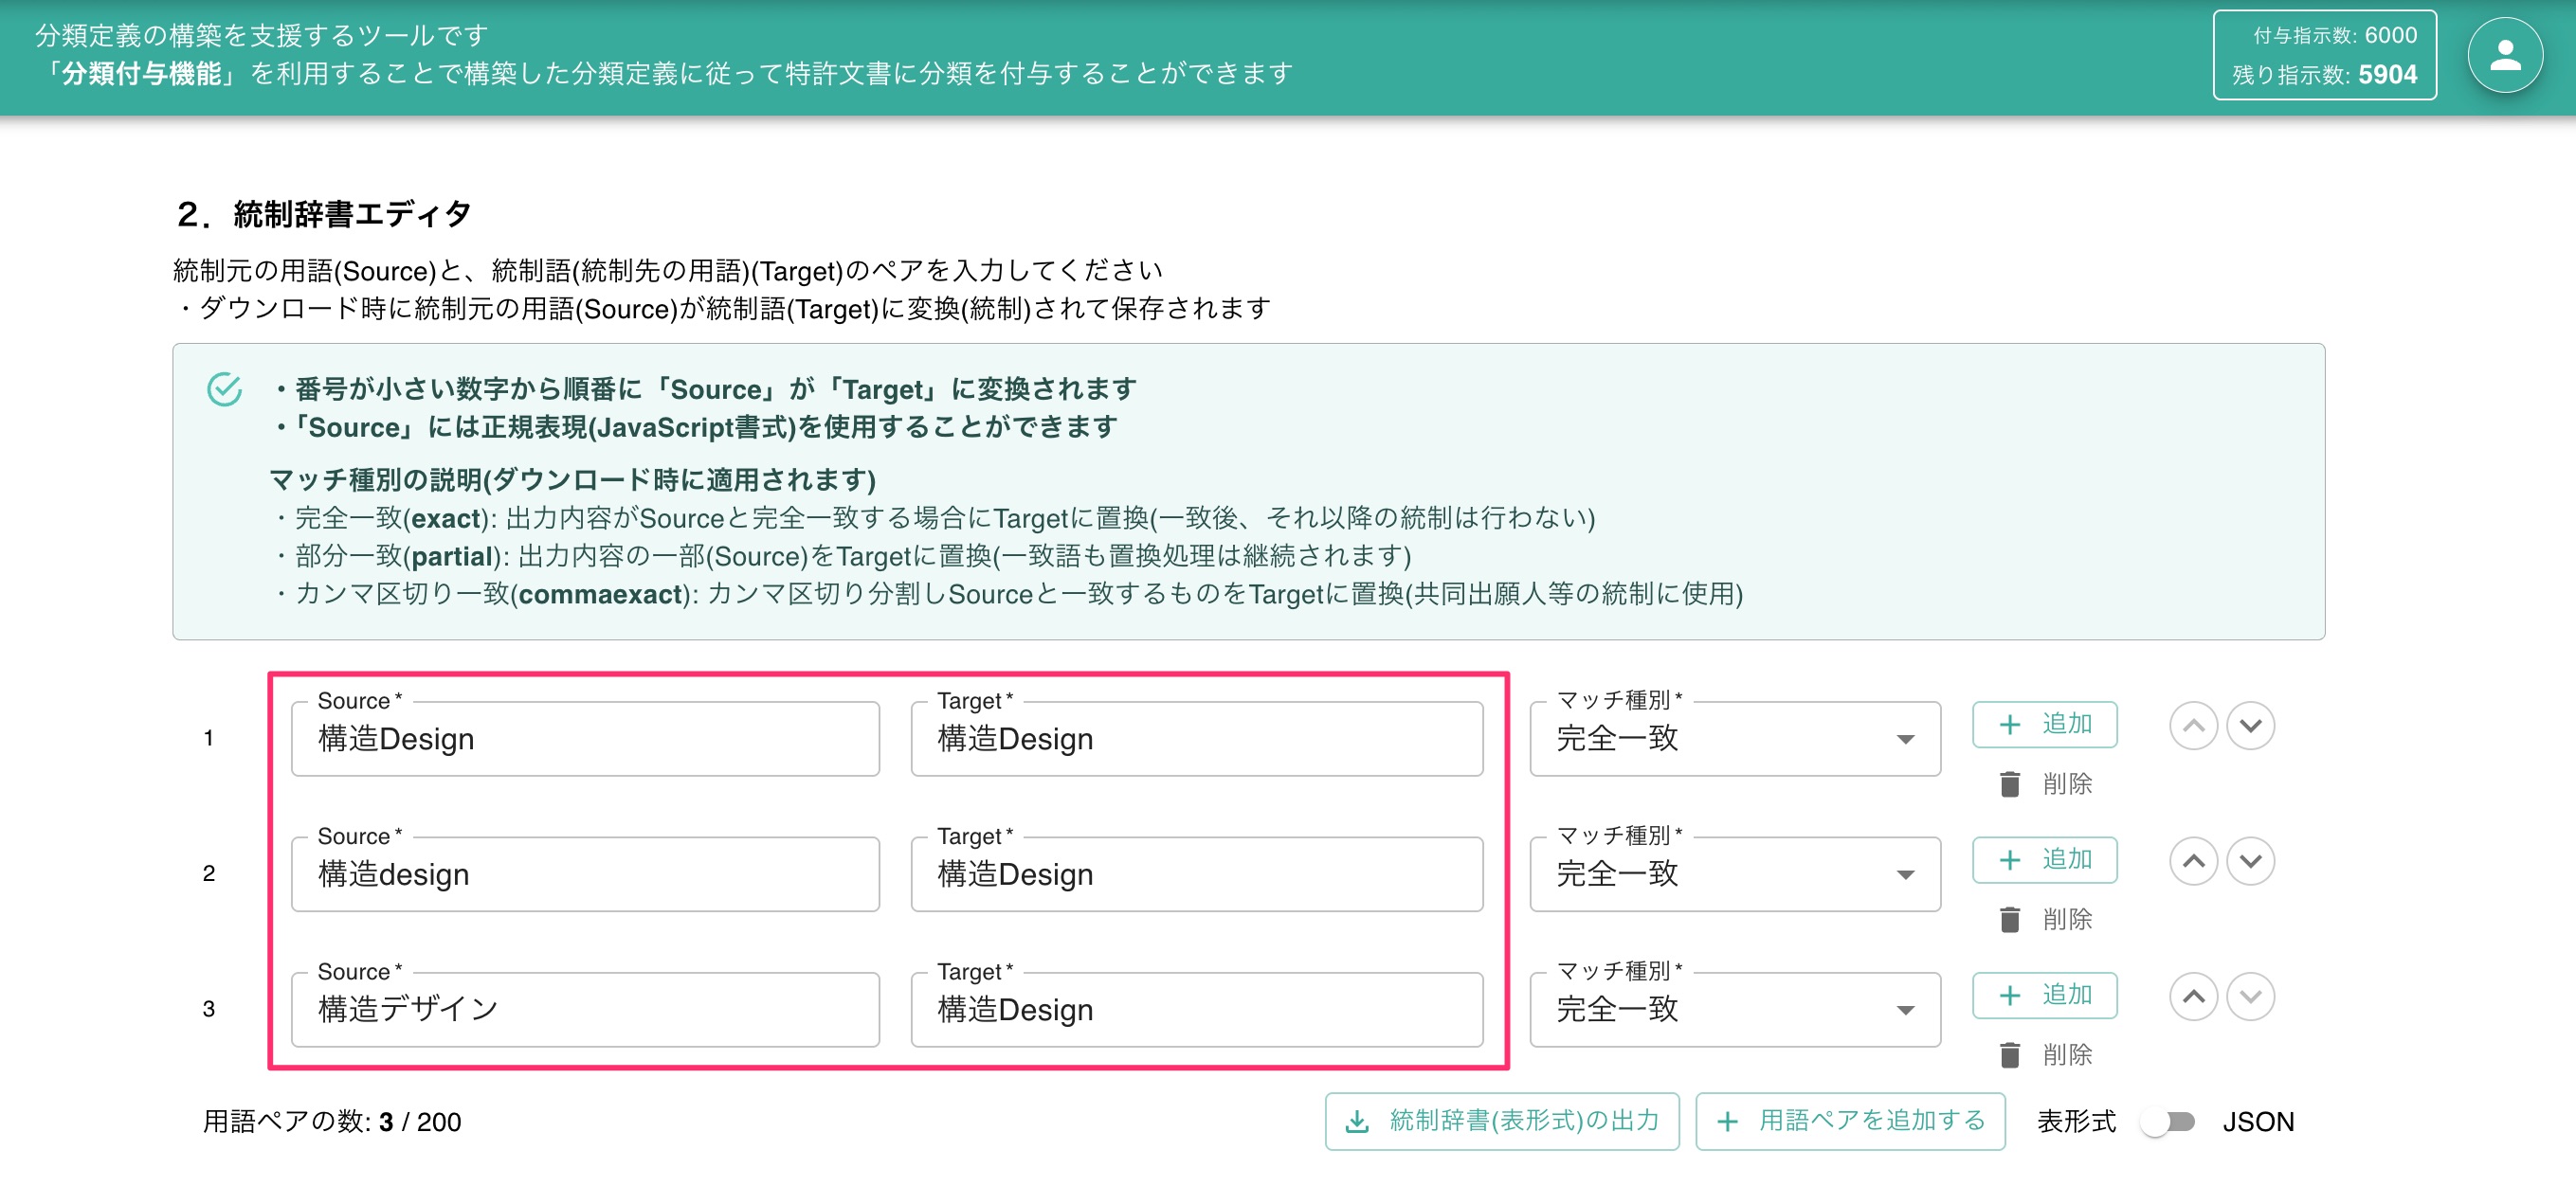Click 残り指示数: 5904 counter
The width and height of the screenshot is (2576, 1186).
point(2324,75)
